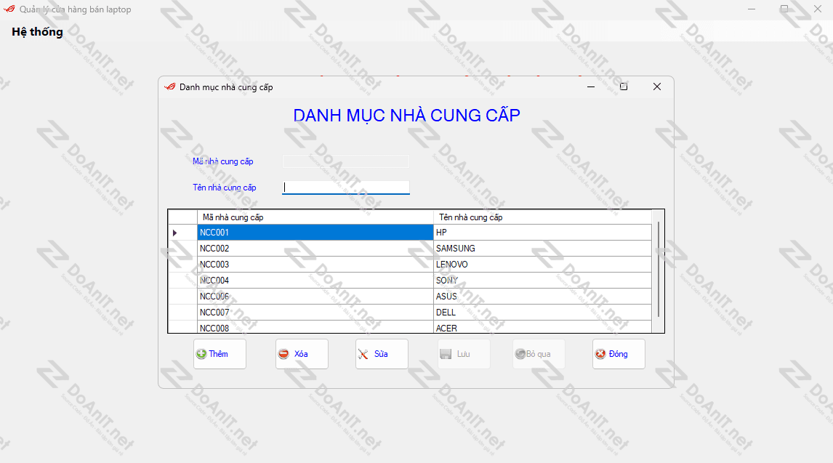Select the NCC003 cell

click(x=315, y=265)
